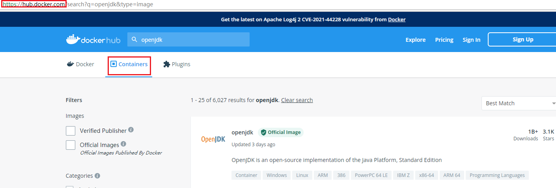Click the Verified Publisher info icon
The width and height of the screenshot is (556, 188).
click(131, 130)
